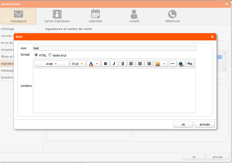
Task: Switch to carnet d'adresses tab
Action: click(57, 16)
